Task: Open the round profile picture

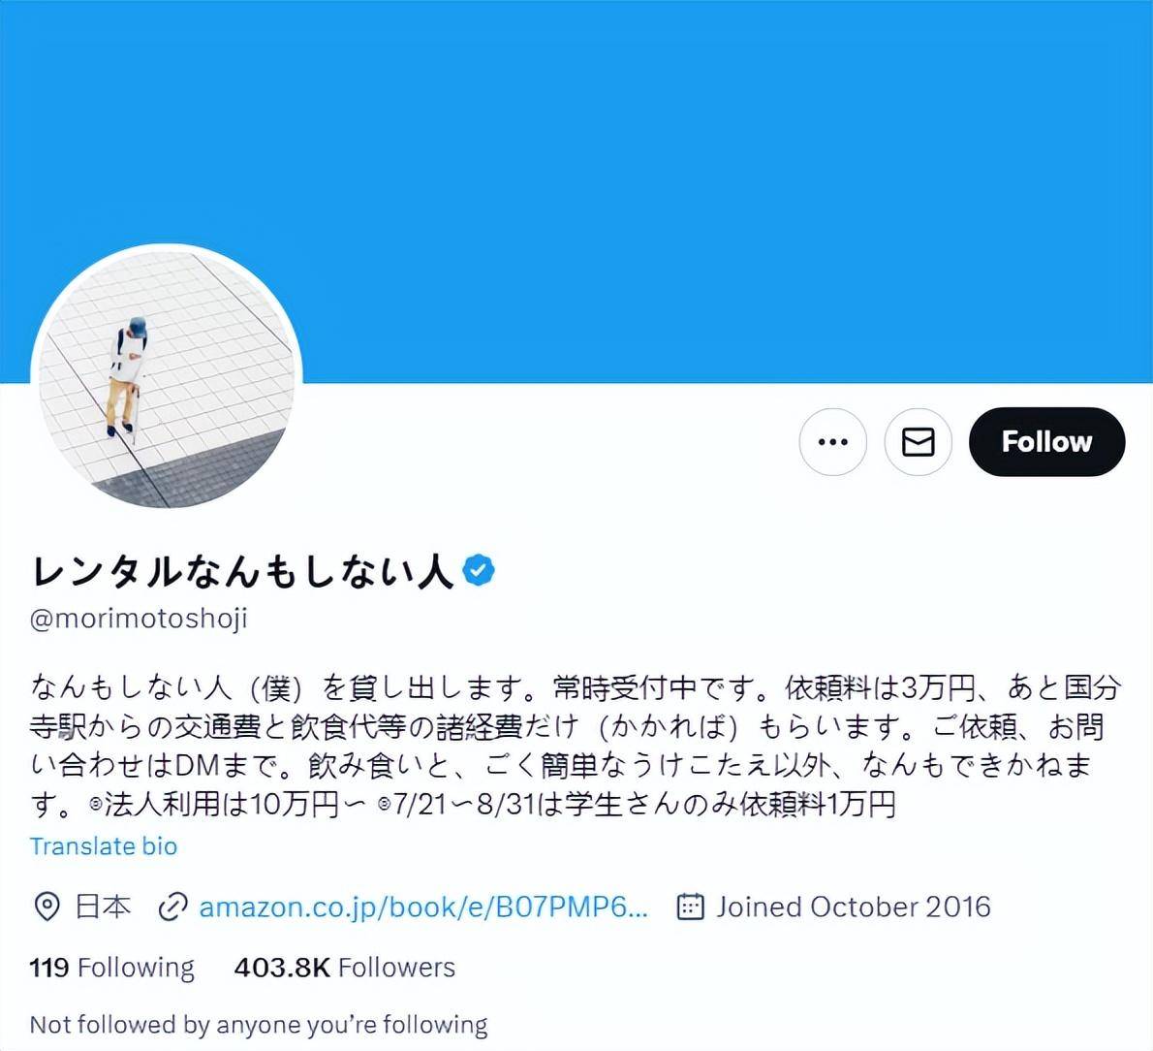Action: (167, 380)
